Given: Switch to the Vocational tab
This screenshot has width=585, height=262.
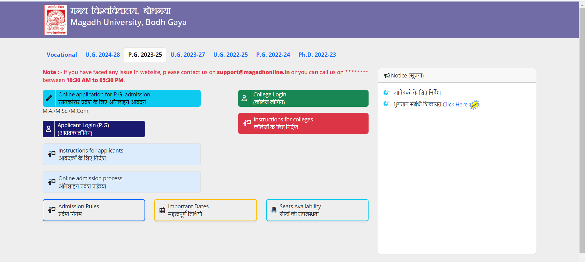Looking at the screenshot, I should click(62, 55).
